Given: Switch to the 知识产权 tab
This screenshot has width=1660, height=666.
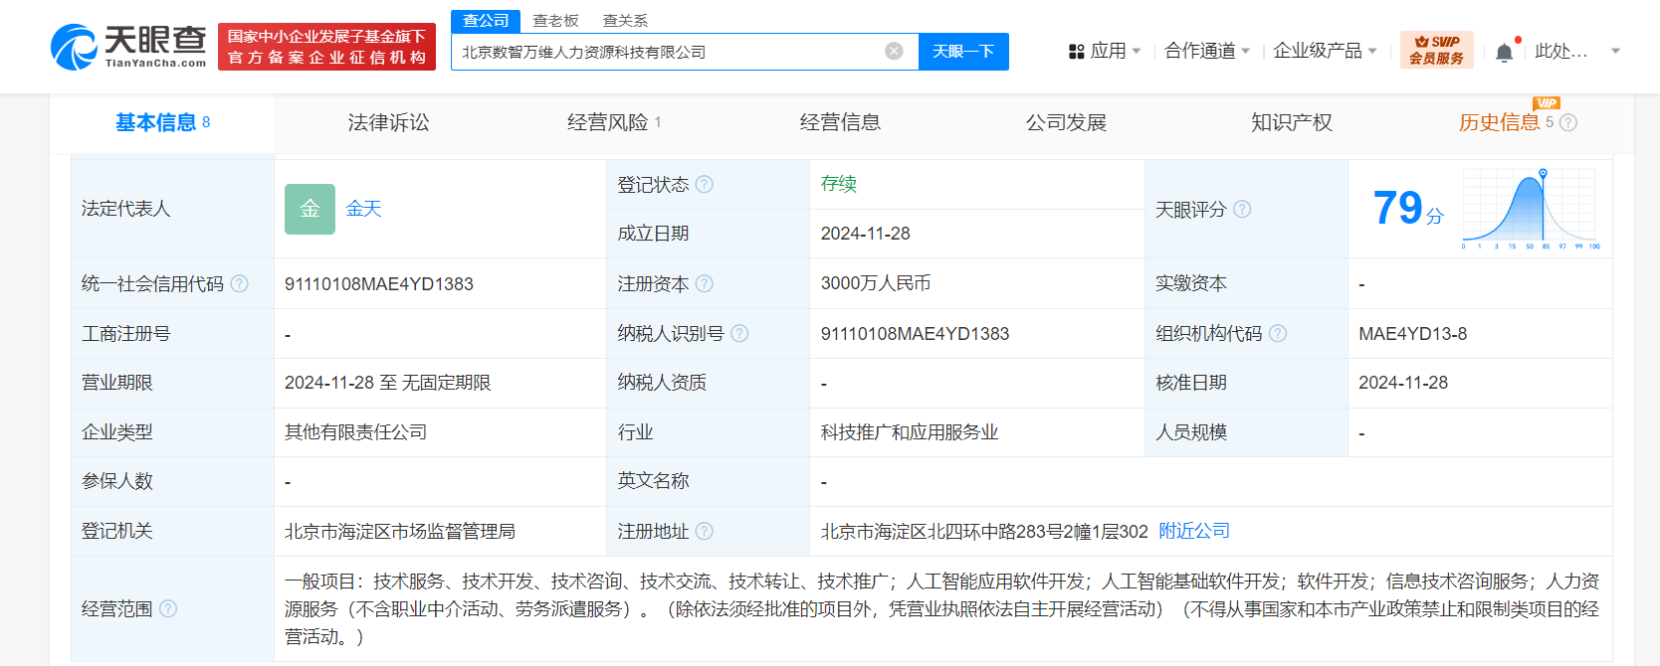Looking at the screenshot, I should (1291, 122).
